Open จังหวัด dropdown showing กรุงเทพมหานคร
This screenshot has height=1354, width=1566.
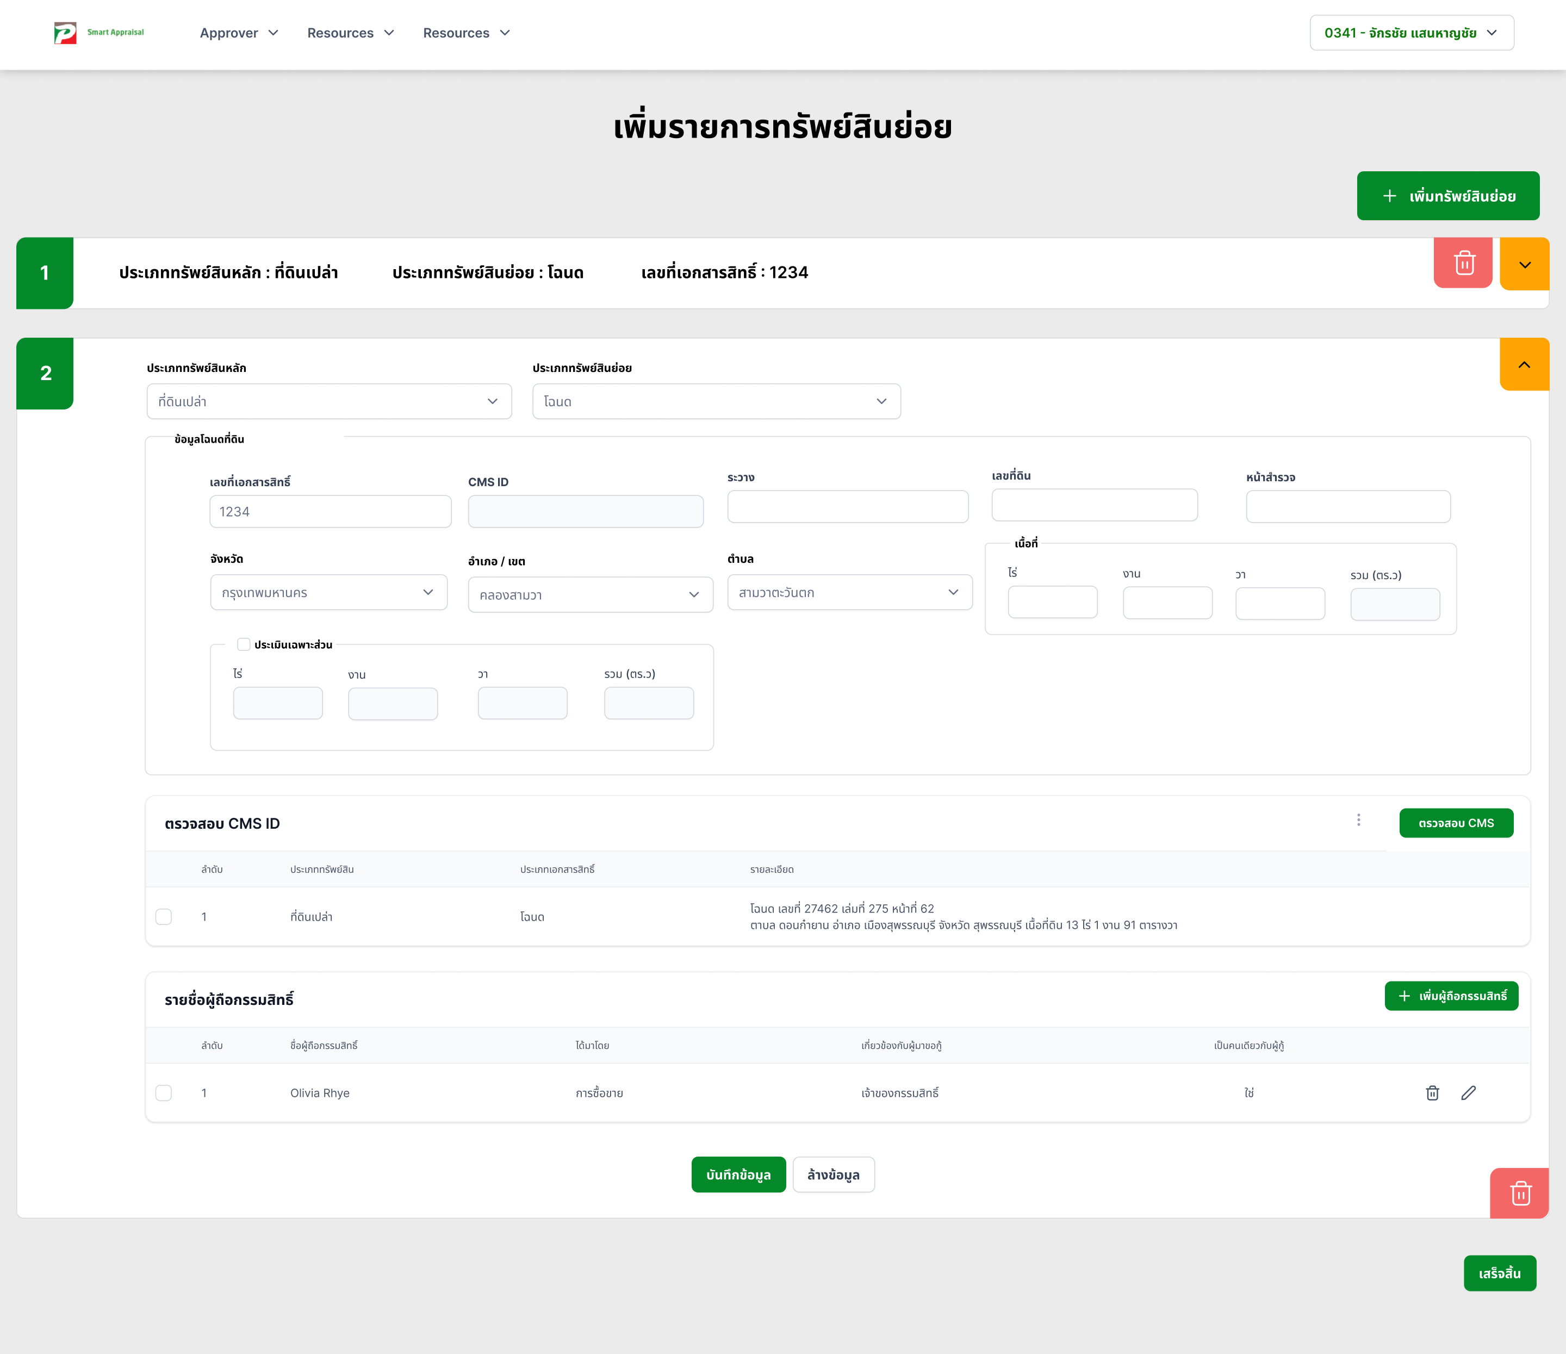pyautogui.click(x=329, y=593)
